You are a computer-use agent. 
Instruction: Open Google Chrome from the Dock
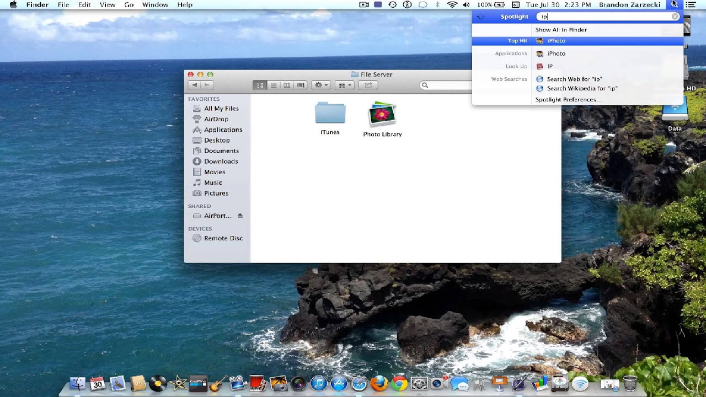pyautogui.click(x=399, y=383)
